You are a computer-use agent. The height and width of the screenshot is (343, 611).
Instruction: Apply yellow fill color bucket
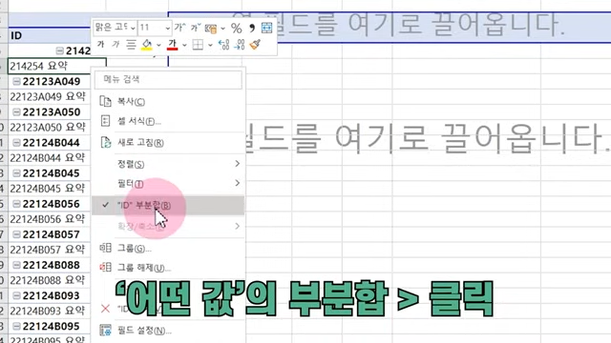(x=147, y=45)
